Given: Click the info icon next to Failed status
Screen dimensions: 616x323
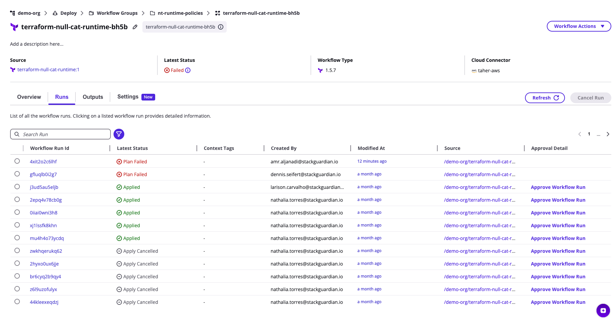Looking at the screenshot, I should 188,70.
